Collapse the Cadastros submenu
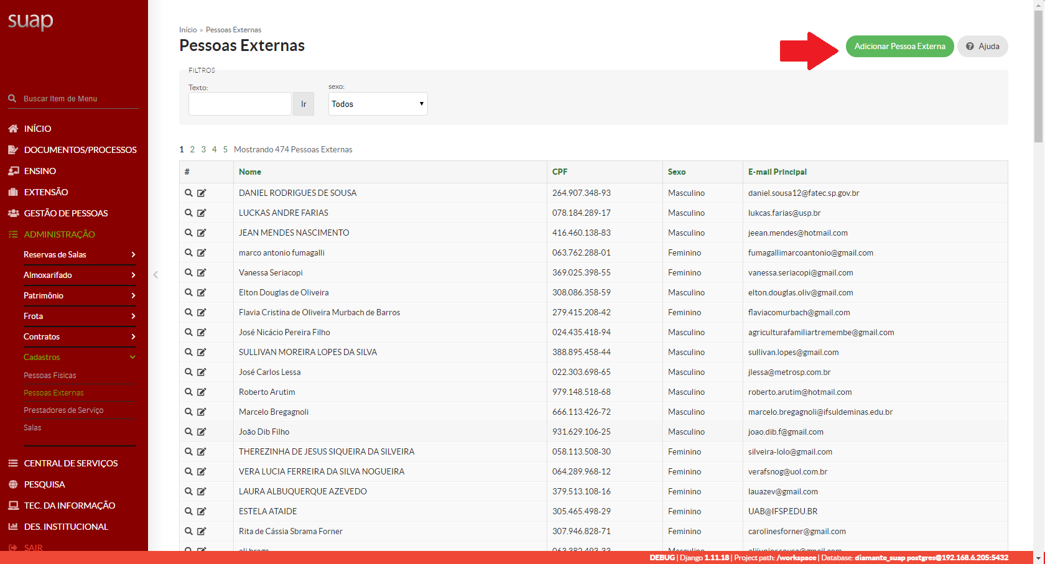Viewport: 1045px width, 564px height. (80, 357)
